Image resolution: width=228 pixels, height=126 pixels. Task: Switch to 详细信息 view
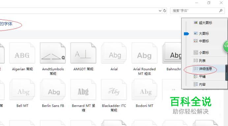pos(203,69)
